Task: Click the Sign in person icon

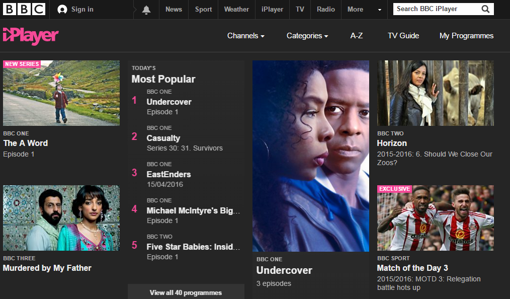Action: [x=61, y=9]
